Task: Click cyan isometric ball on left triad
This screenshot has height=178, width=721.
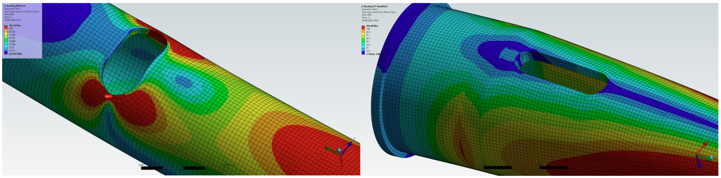Action: tap(339, 150)
